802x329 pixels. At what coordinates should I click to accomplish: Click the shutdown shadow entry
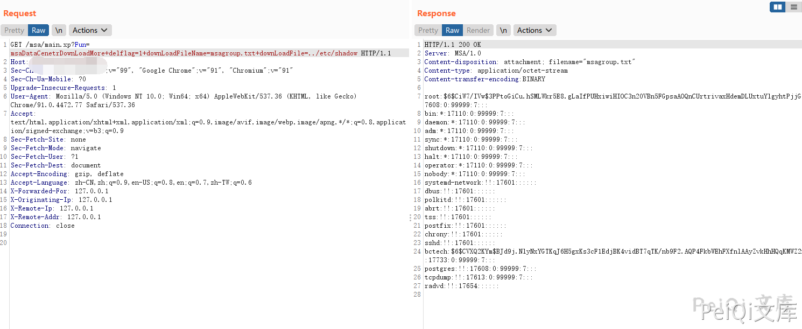point(479,148)
